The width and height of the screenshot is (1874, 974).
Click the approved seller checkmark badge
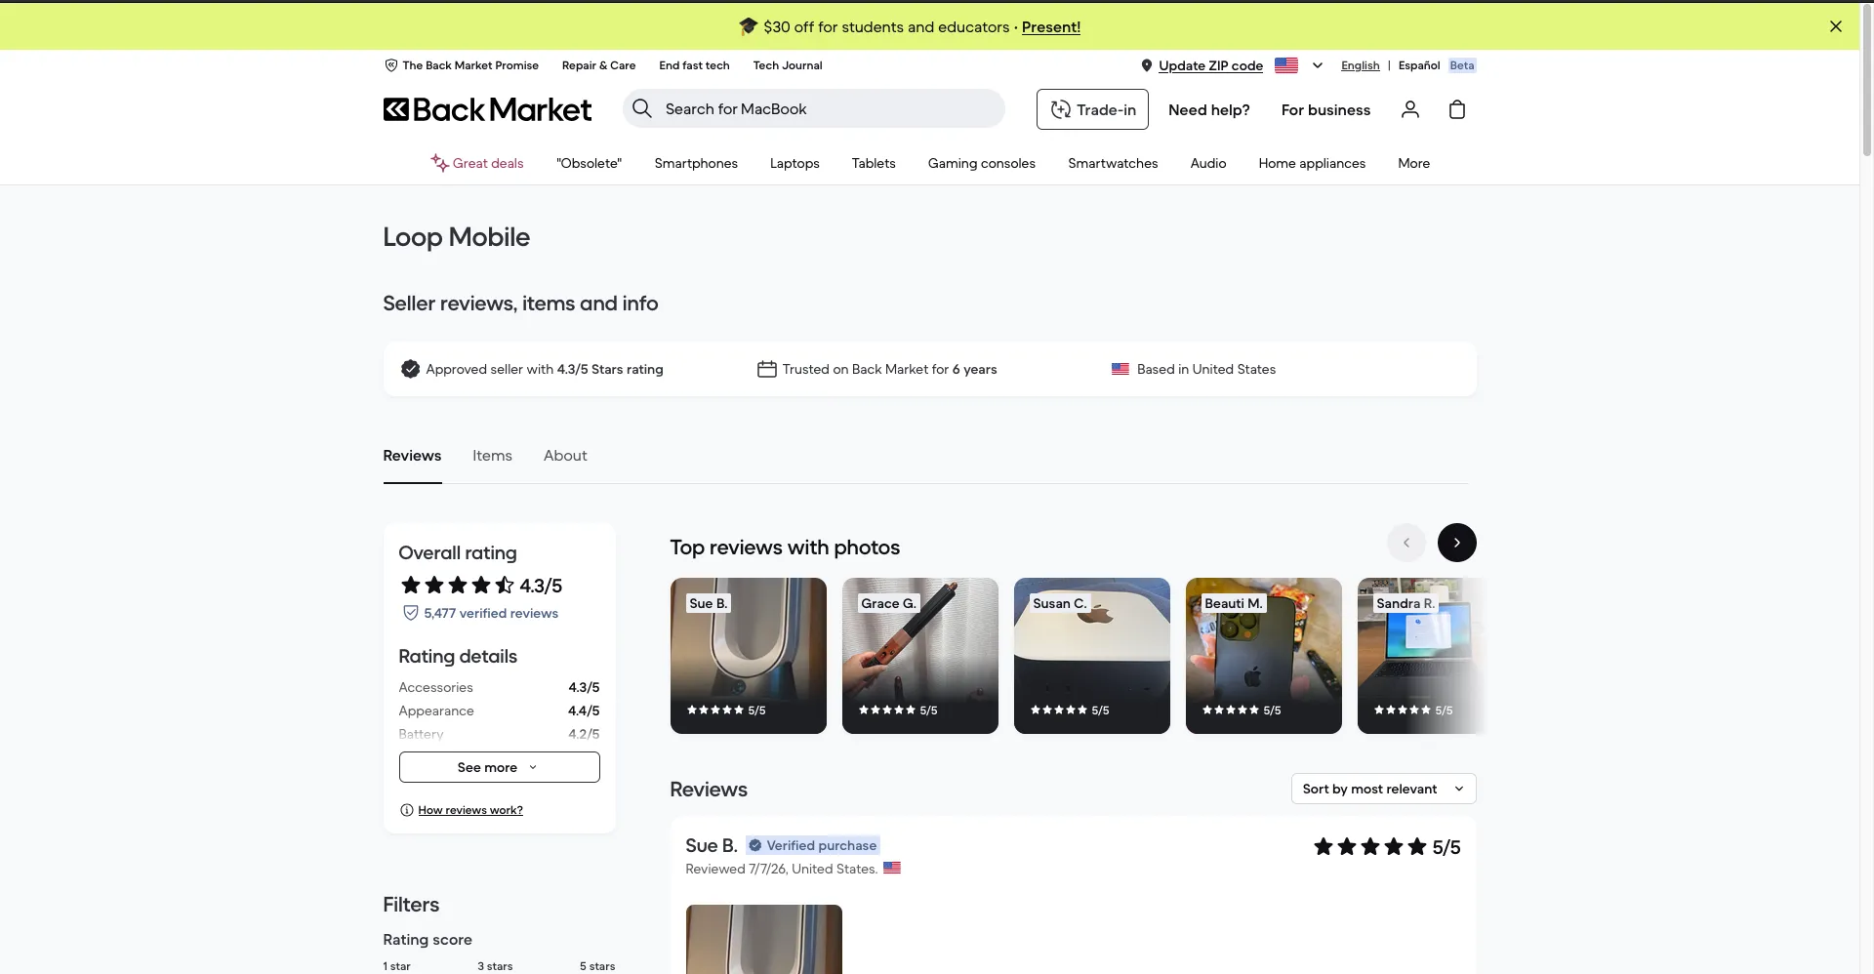[x=410, y=369]
